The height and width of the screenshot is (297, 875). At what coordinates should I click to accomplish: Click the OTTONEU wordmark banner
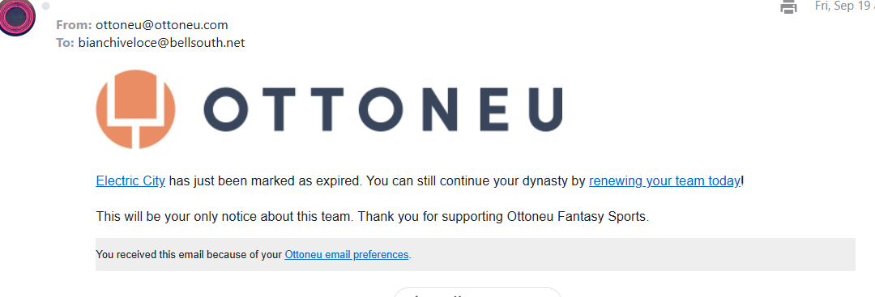point(382,109)
